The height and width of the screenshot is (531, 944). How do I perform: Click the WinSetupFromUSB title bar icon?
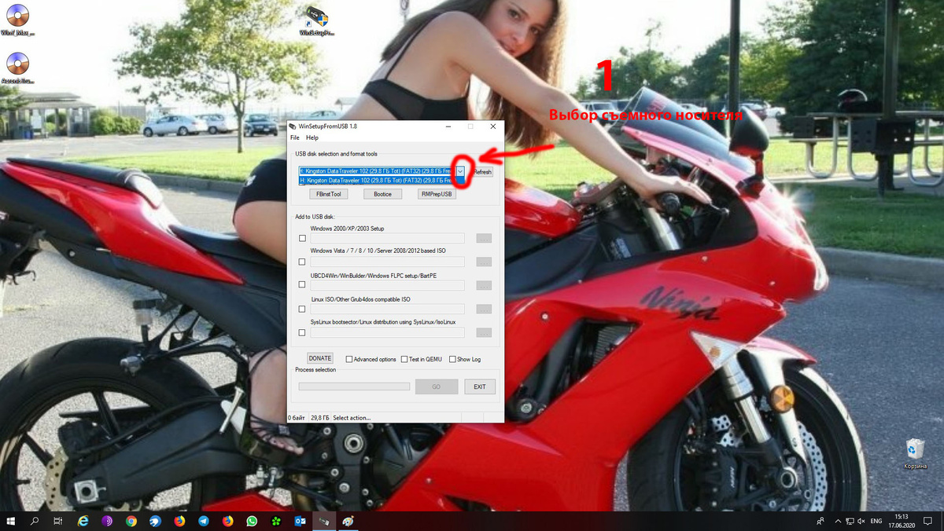pyautogui.click(x=293, y=126)
